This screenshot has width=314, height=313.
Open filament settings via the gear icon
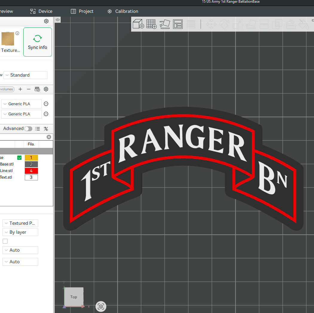coord(46,89)
